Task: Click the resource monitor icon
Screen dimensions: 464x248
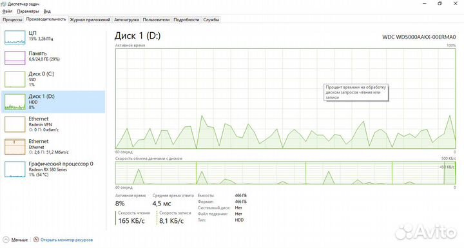Action: 36,240
